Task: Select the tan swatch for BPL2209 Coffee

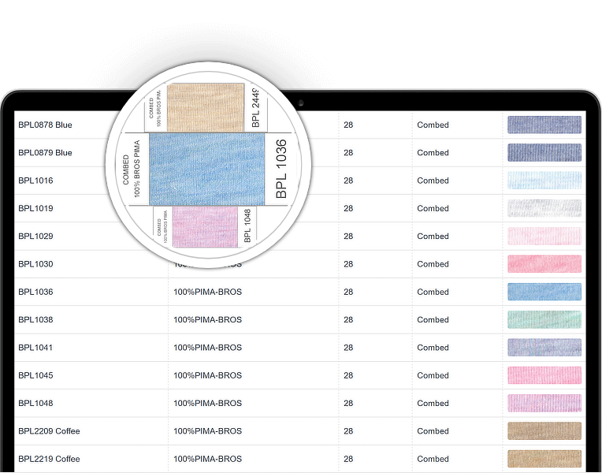Action: click(544, 431)
